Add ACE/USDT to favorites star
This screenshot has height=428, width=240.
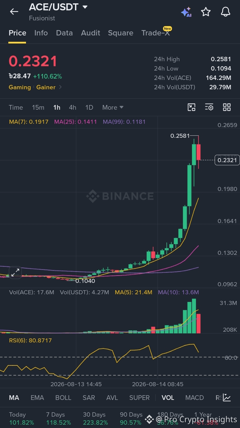coord(206,12)
